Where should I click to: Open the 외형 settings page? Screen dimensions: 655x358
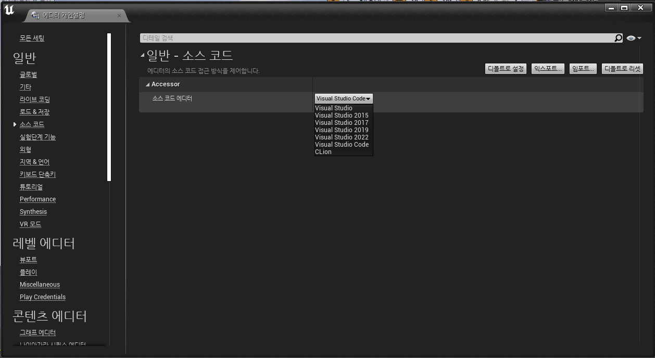pyautogui.click(x=26, y=149)
